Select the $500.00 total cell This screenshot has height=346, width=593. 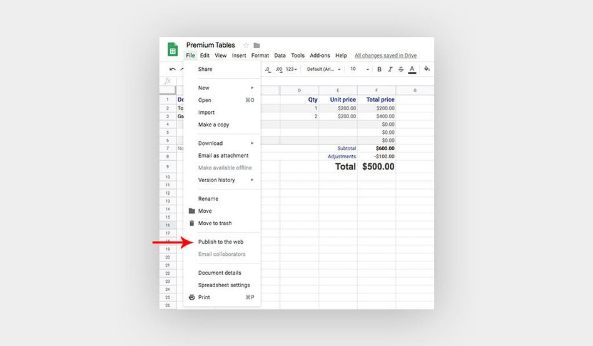tap(377, 167)
